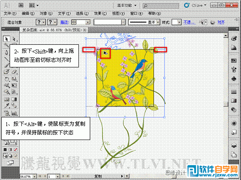
Task: Select the Column Graph tool
Action: tap(14, 113)
